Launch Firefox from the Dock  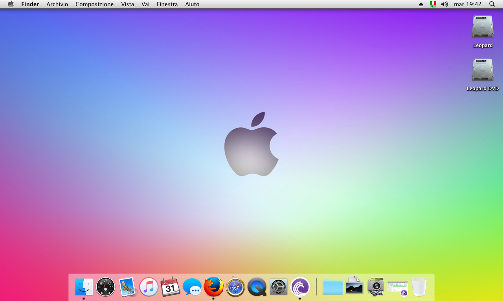(214, 287)
